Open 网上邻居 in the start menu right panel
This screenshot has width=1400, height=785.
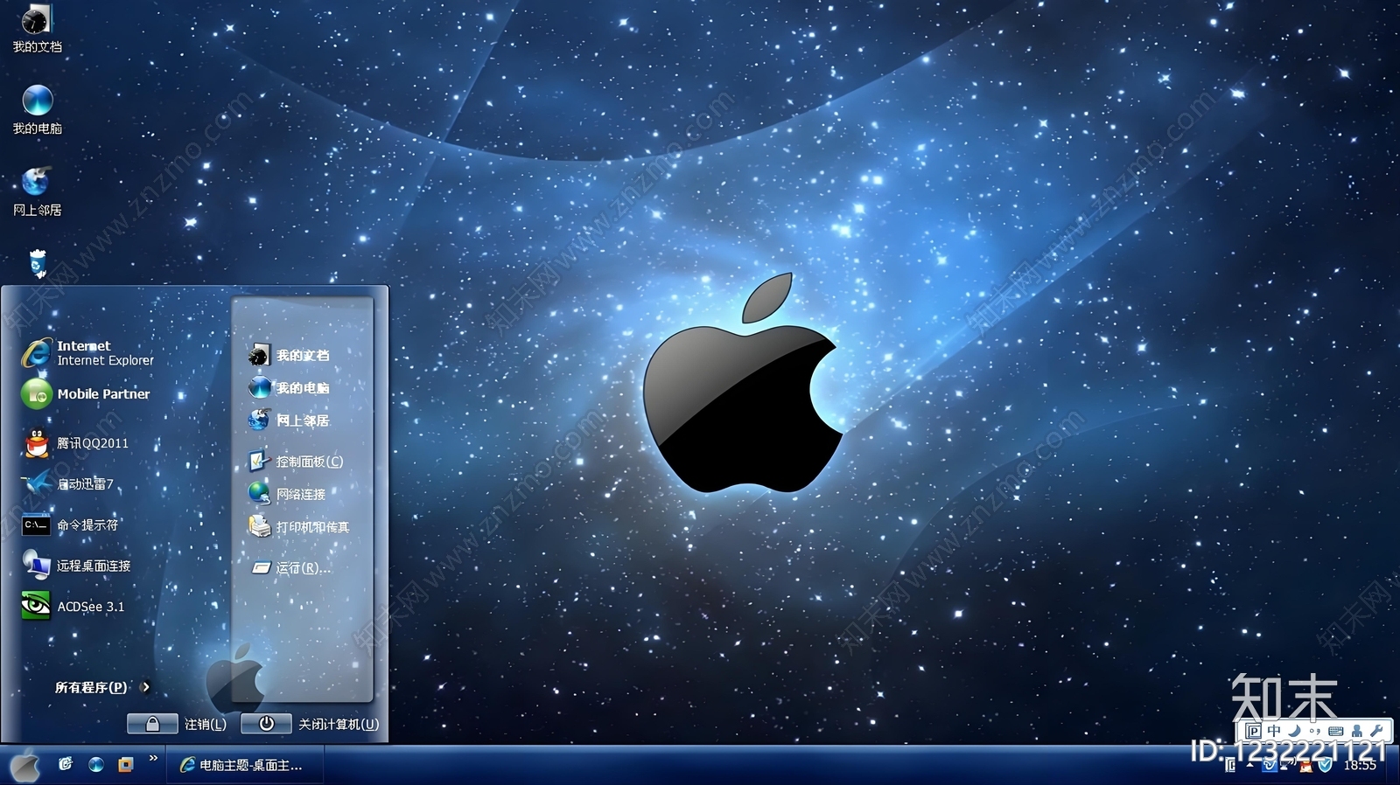tap(289, 420)
